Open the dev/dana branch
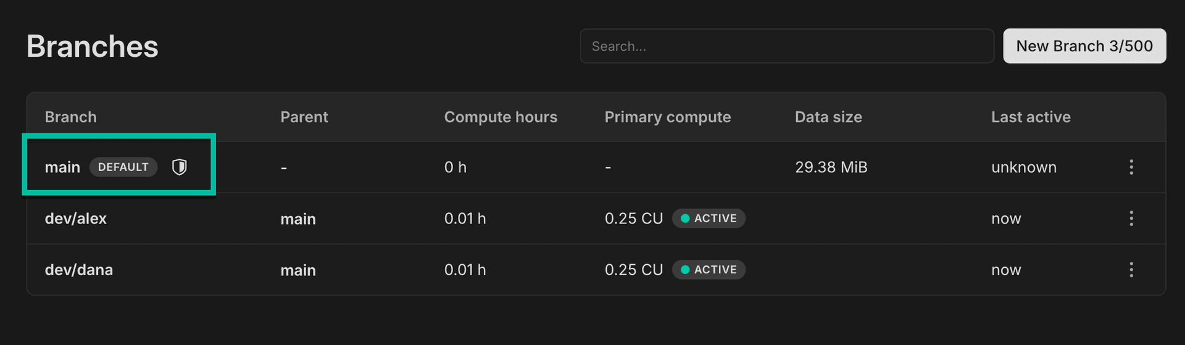 pos(78,270)
